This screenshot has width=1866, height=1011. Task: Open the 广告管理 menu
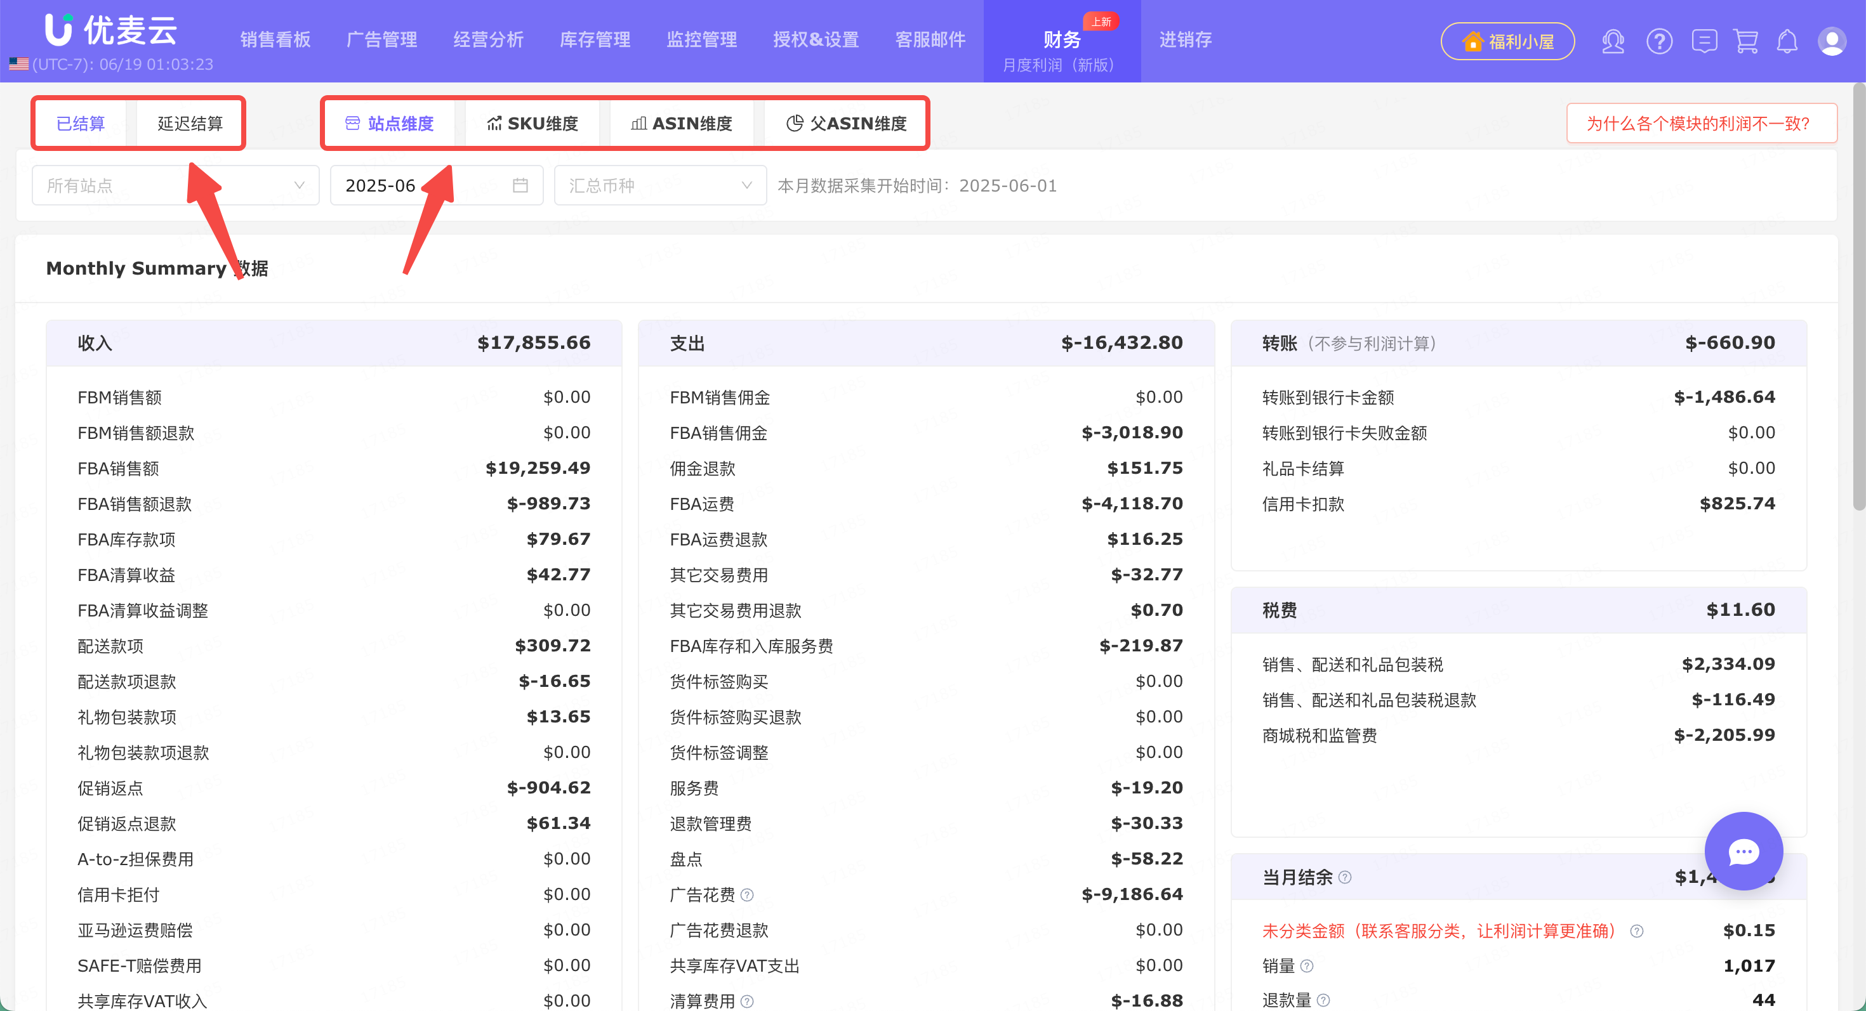coord(381,40)
